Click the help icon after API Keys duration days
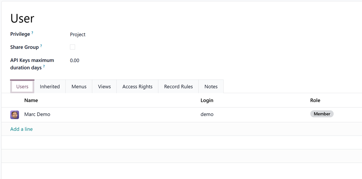The height and width of the screenshot is (179, 362). (x=44, y=66)
